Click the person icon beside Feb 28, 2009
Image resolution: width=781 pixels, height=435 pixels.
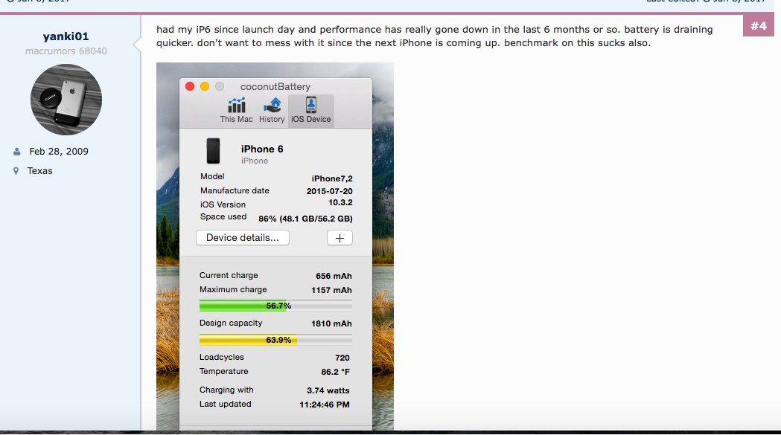(17, 151)
